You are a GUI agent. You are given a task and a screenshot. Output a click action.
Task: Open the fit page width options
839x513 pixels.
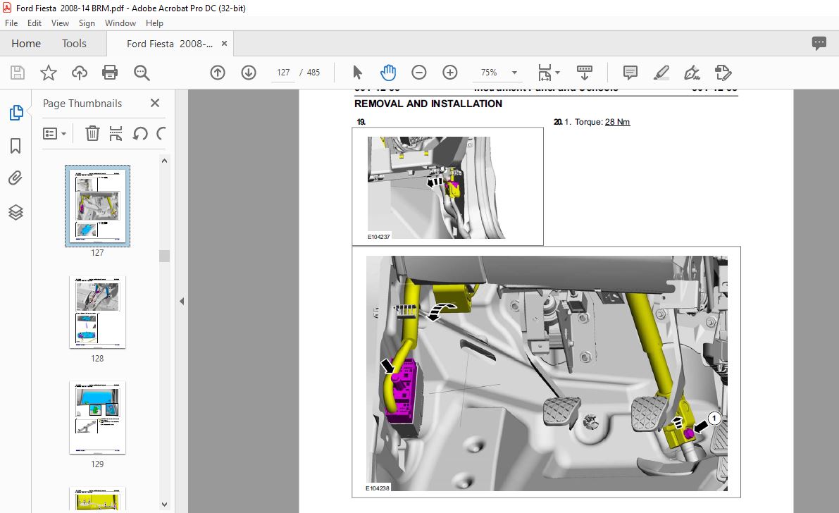point(549,73)
